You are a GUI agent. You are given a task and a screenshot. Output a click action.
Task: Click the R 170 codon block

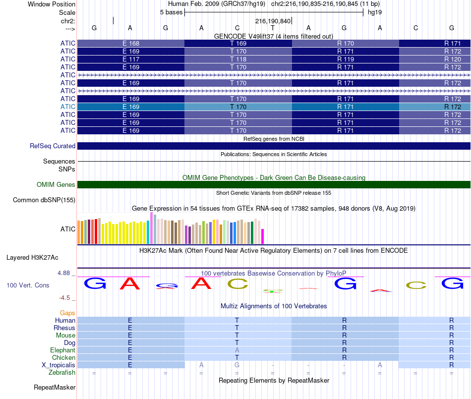pos(346,43)
